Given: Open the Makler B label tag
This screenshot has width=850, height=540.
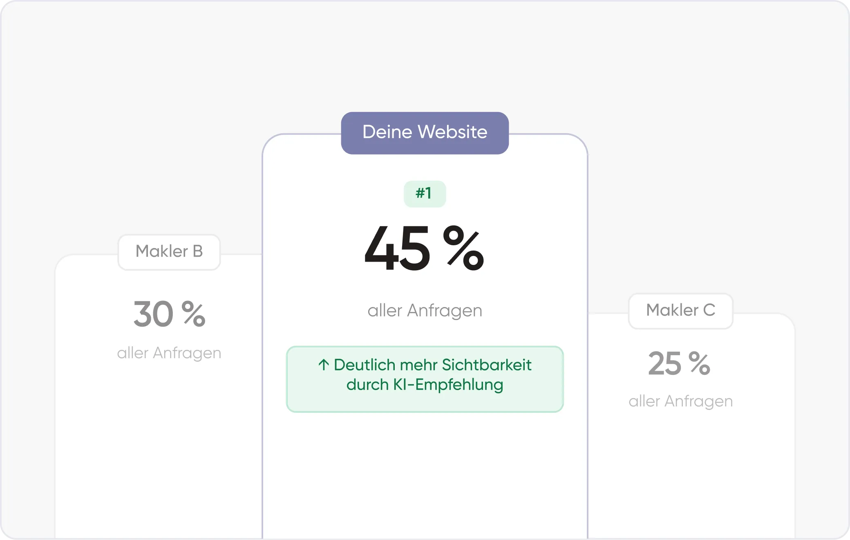Looking at the screenshot, I should (169, 252).
